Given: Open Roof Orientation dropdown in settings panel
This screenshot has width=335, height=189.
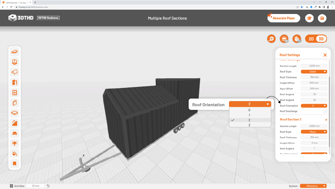Looking at the screenshot, I should [314, 106].
